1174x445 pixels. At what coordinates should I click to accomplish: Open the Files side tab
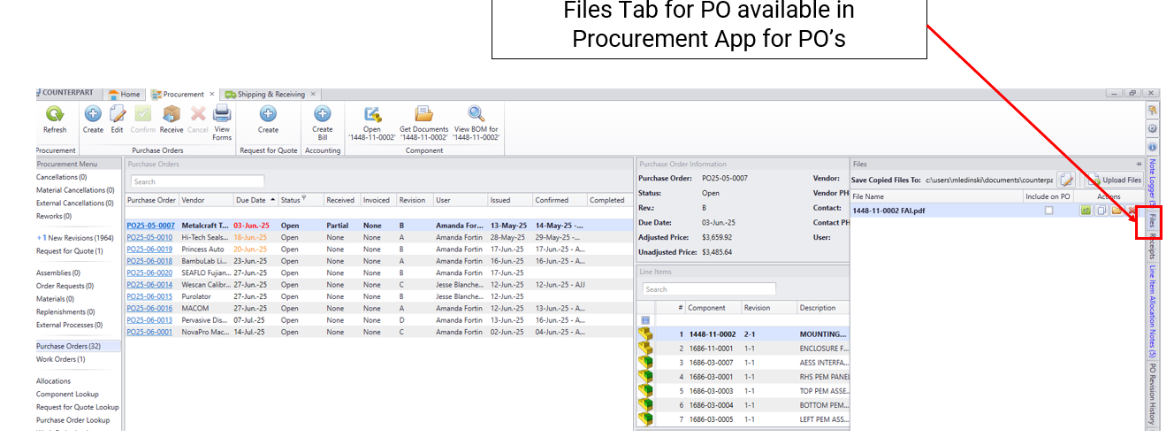point(1152,221)
